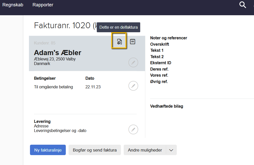
Task: Open the notes icon beside the delfaktura icon
Action: (132, 41)
